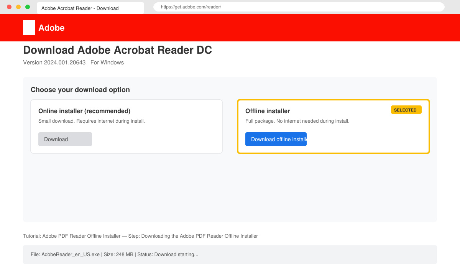Click the Download button for online installer
The width and height of the screenshot is (460, 276).
tap(65, 139)
